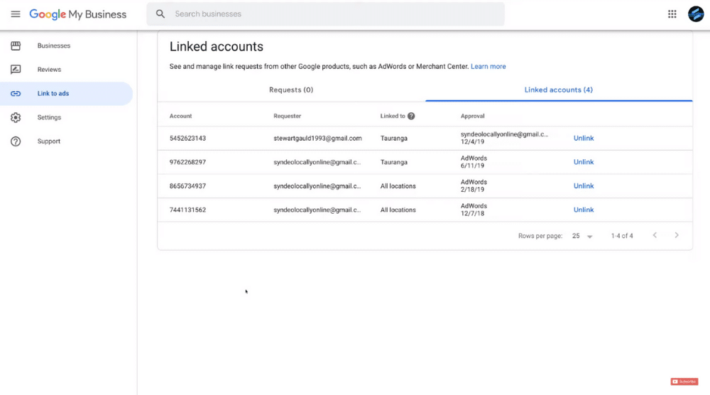The height and width of the screenshot is (395, 710).
Task: Click the Approval column header
Action: pos(472,116)
